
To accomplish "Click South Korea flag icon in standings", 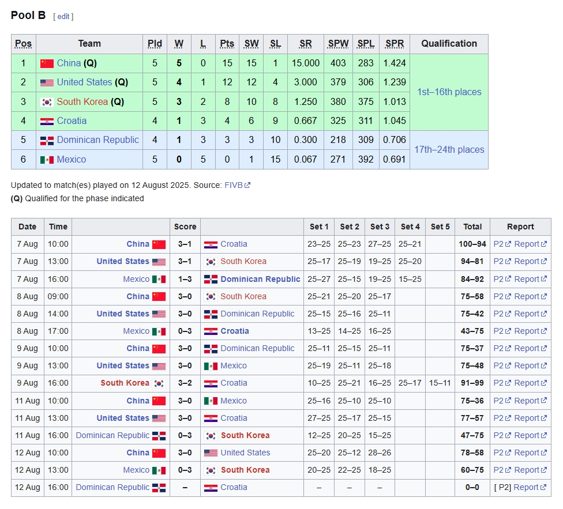I will click(47, 102).
